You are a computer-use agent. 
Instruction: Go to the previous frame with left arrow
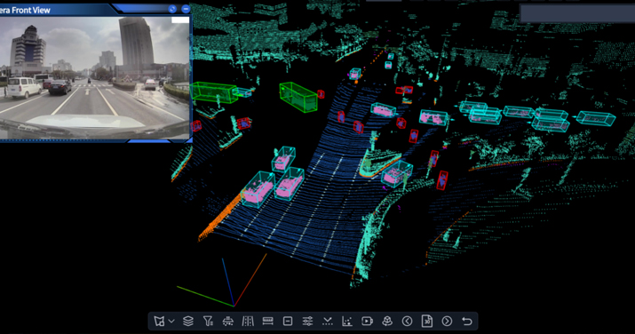pyautogui.click(x=407, y=321)
